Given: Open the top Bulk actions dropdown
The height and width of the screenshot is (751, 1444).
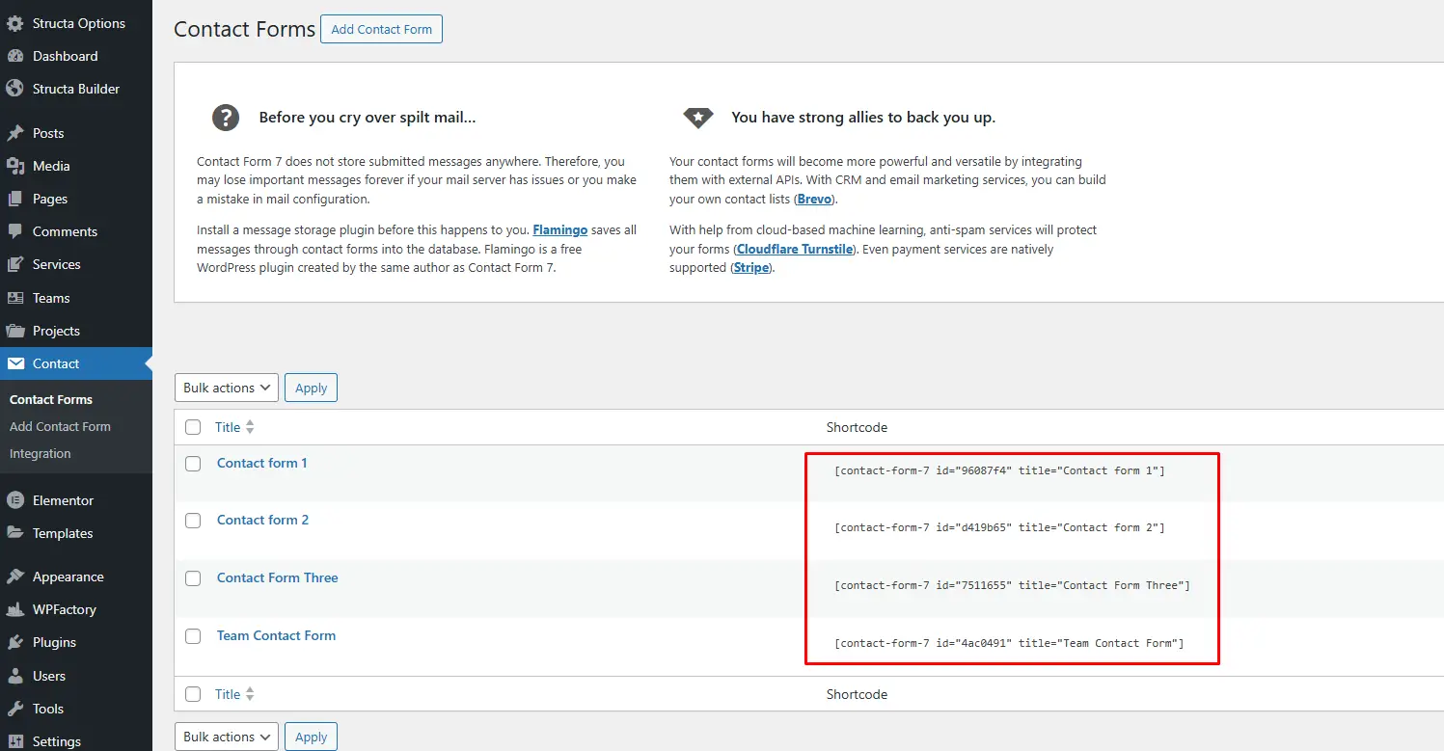Looking at the screenshot, I should [227, 388].
